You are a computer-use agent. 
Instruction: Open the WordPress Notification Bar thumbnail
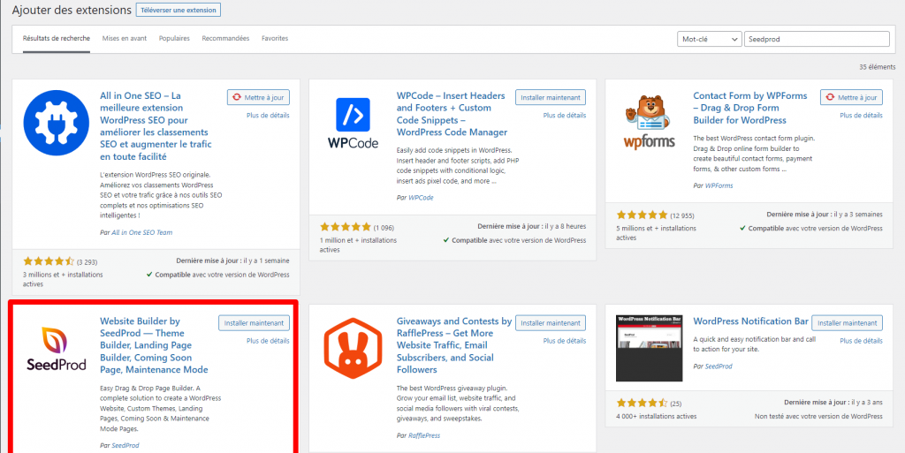tap(650, 348)
